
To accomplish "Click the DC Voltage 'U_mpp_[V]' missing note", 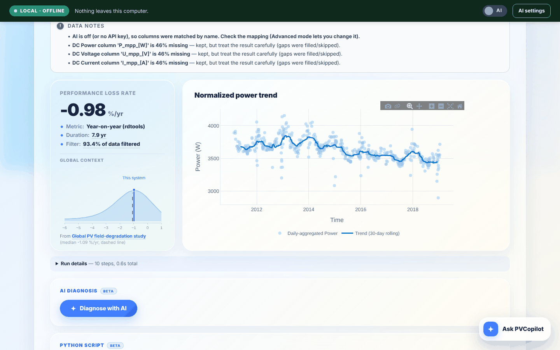I will click(207, 54).
